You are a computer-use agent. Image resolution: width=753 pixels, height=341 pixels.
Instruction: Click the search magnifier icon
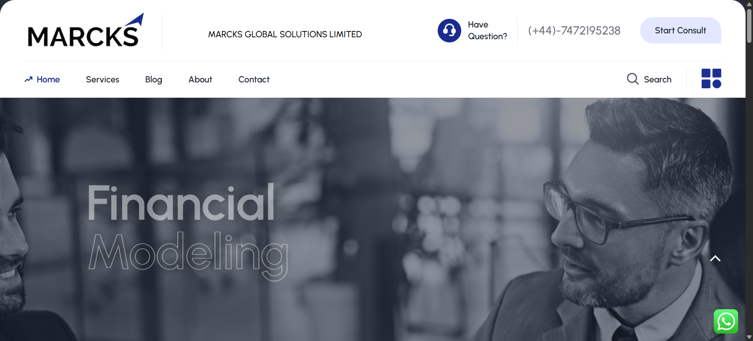pos(633,79)
